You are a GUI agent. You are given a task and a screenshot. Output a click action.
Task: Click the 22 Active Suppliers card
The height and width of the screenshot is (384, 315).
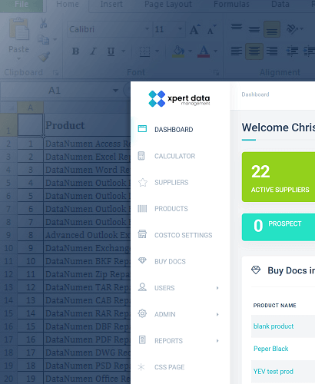(278, 177)
